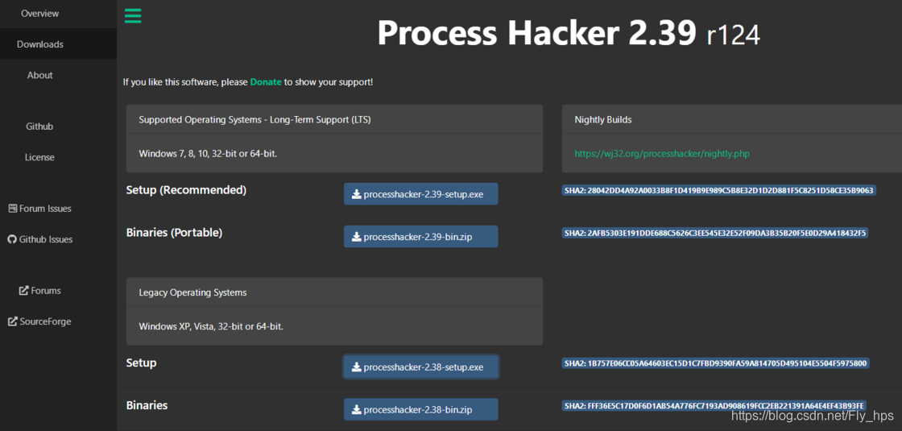
Task: Select Downloads in the sidebar
Action: tap(39, 44)
